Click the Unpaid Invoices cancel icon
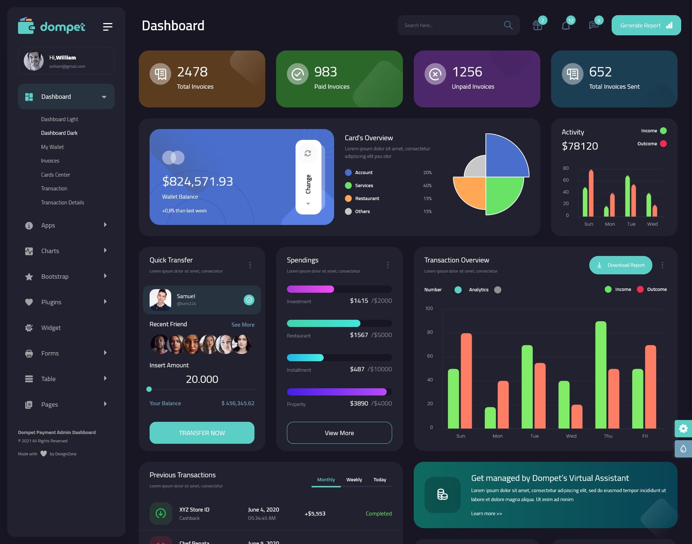The width and height of the screenshot is (692, 544). [x=435, y=73]
